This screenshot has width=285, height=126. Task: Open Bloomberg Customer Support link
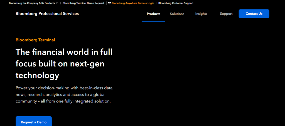click(x=176, y=3)
